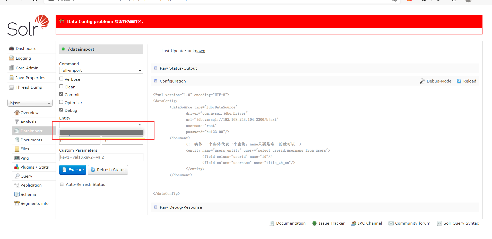Click the Issue Tracker bug icon
This screenshot has width=492, height=239.
(314, 223)
